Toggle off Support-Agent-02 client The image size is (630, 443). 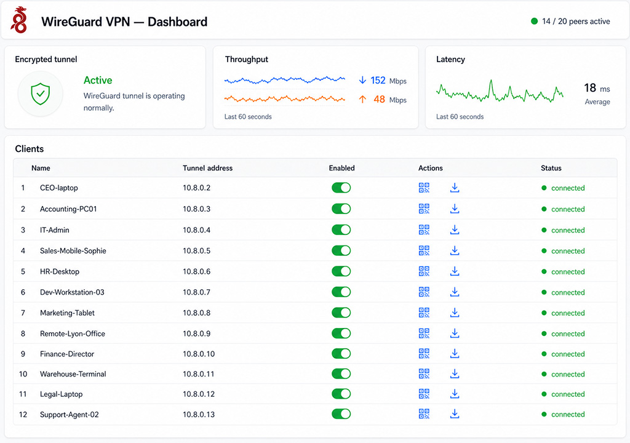(341, 413)
